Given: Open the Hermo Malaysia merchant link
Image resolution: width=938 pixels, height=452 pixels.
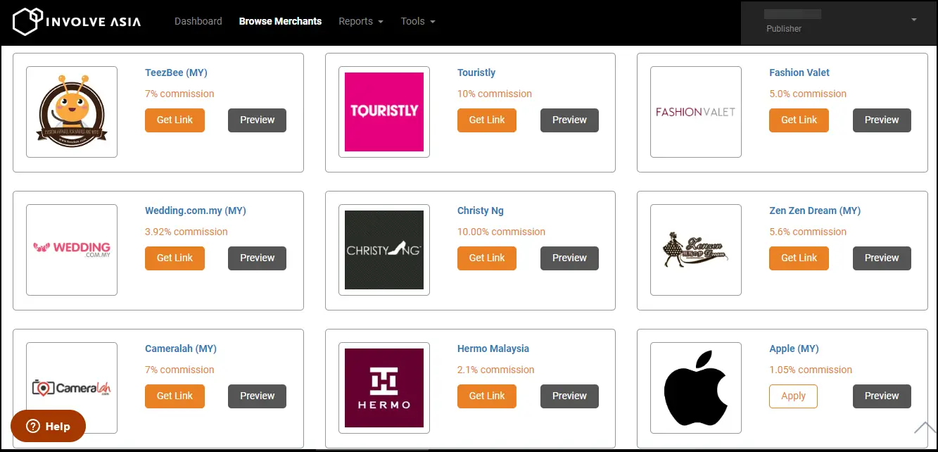Looking at the screenshot, I should click(x=493, y=349).
